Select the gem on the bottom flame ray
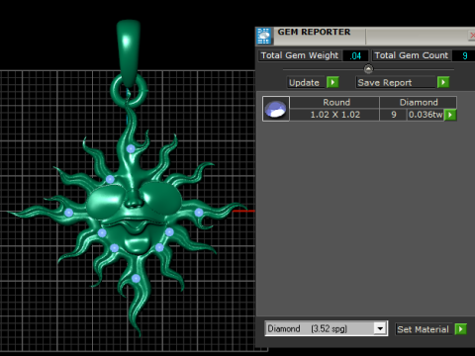475x356 pixels. coord(136,279)
